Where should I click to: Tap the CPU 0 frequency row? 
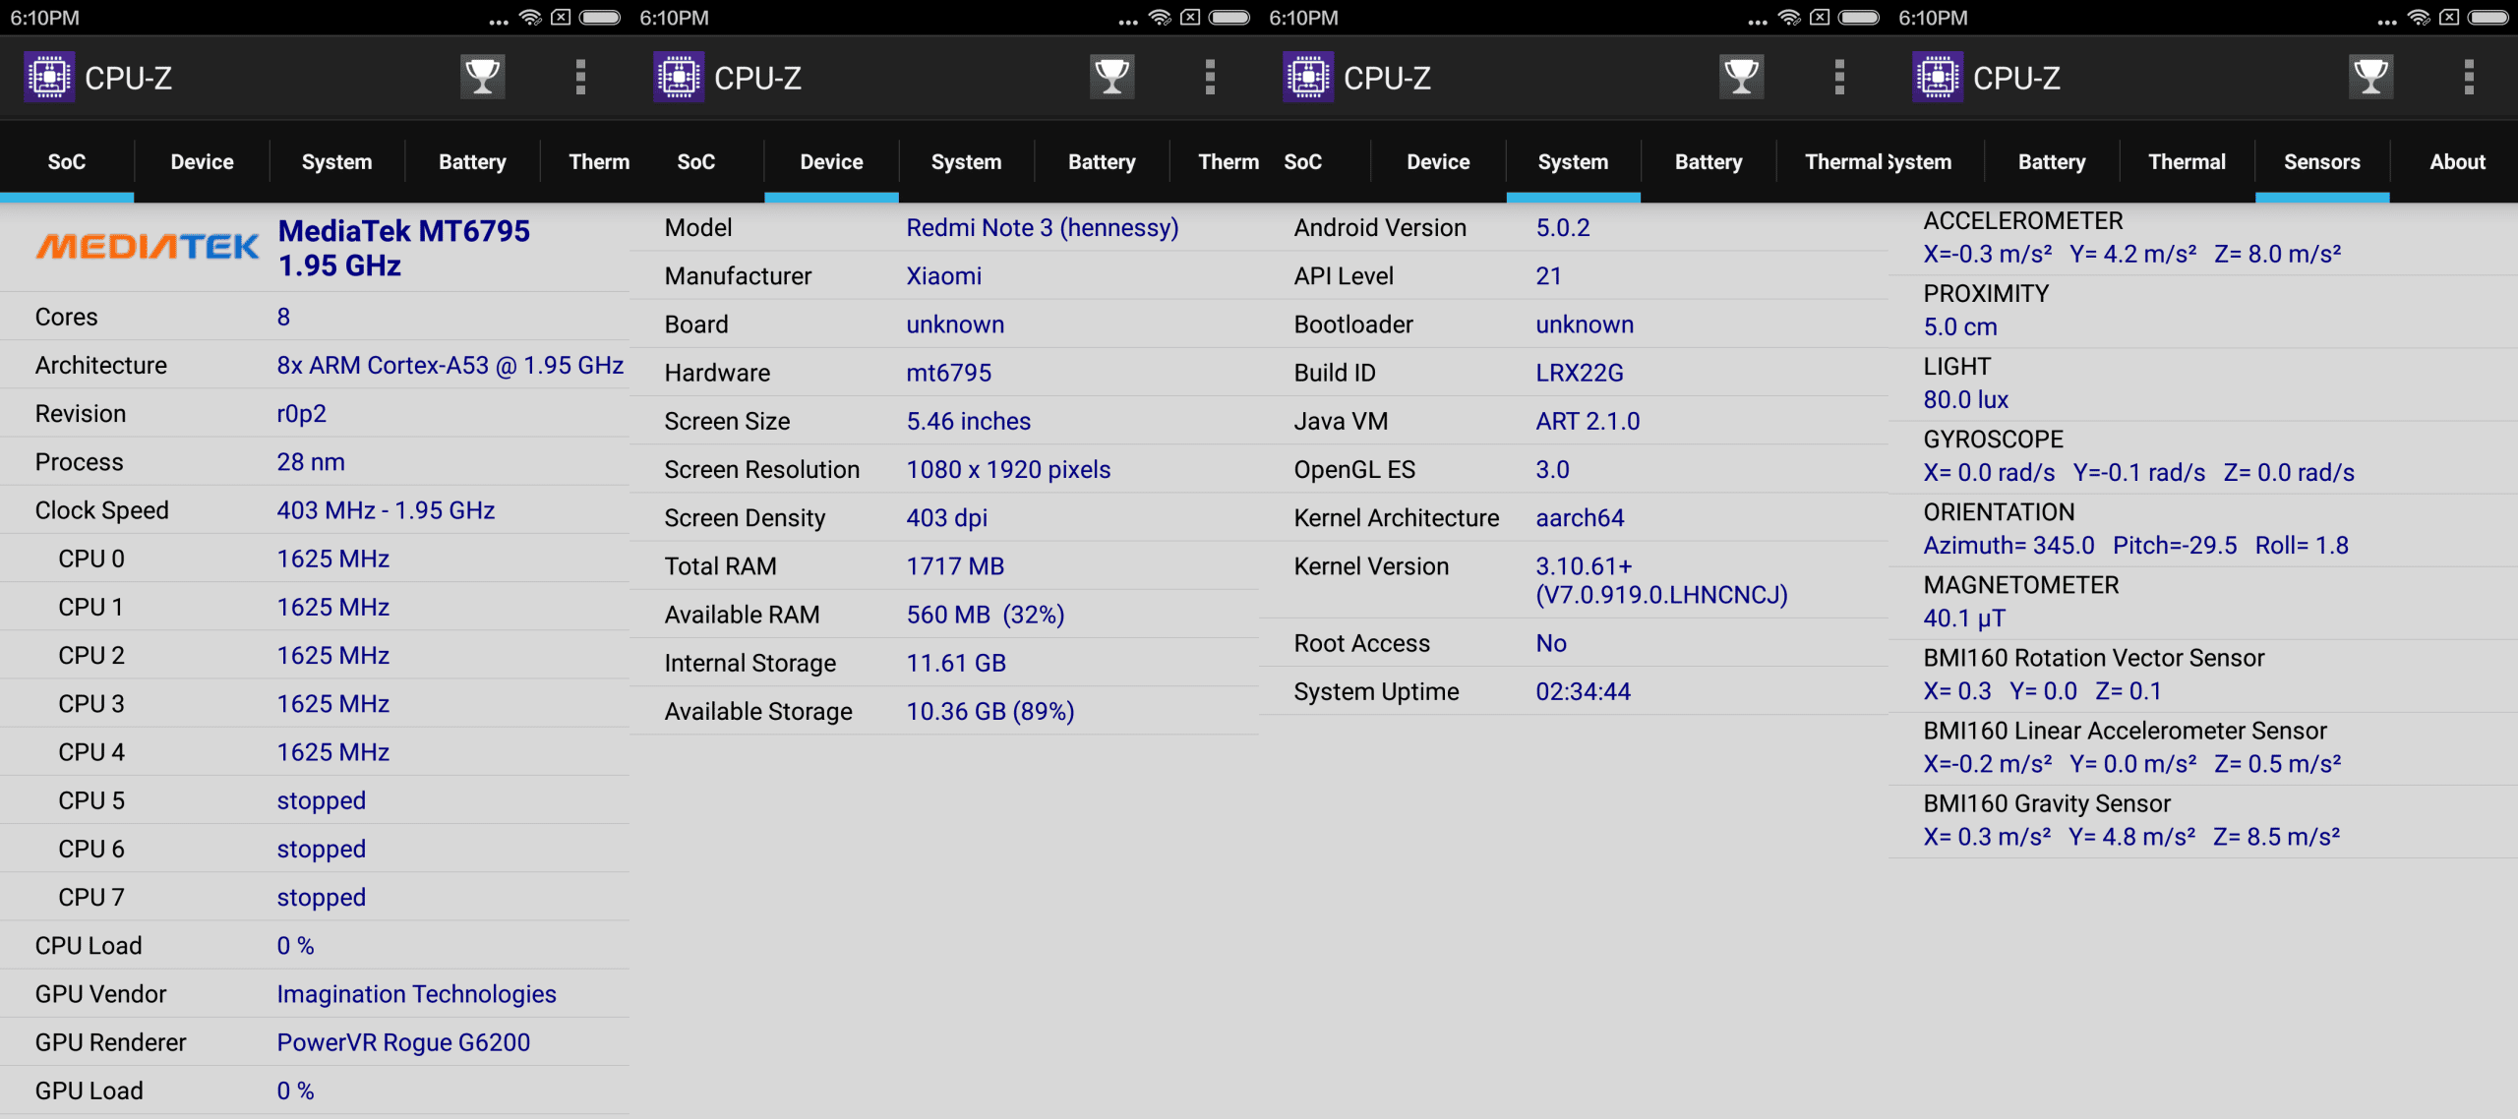315,559
